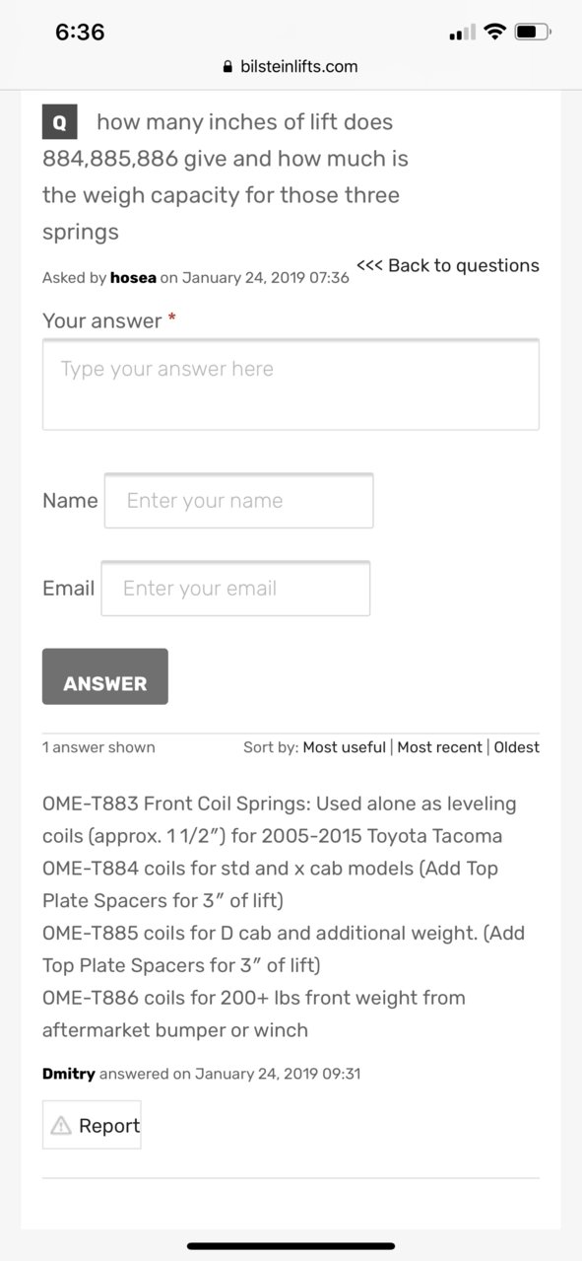This screenshot has height=1261, width=582.
Task: Sort answers by Oldest
Action: [516, 747]
